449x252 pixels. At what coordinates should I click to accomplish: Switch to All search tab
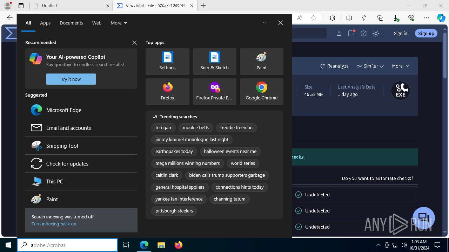[28, 23]
